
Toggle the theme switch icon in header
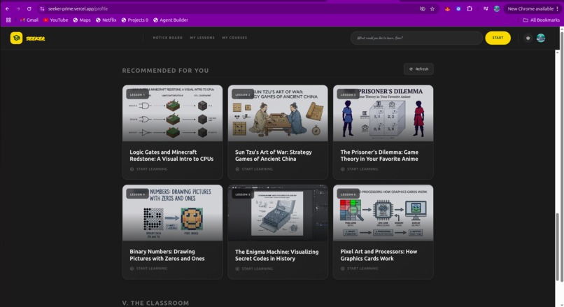click(528, 38)
